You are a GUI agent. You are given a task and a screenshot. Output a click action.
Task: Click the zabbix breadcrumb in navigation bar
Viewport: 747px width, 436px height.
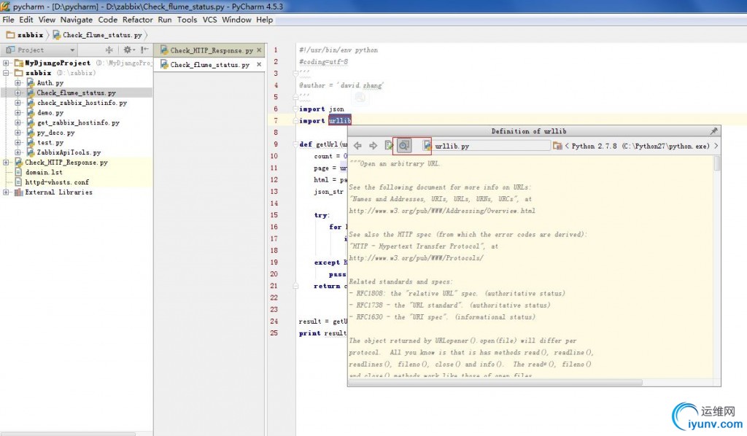25,35
